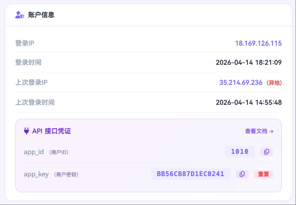The image size is (296, 205).
Task: Click the red (异地) warning tag
Action: pyautogui.click(x=274, y=83)
